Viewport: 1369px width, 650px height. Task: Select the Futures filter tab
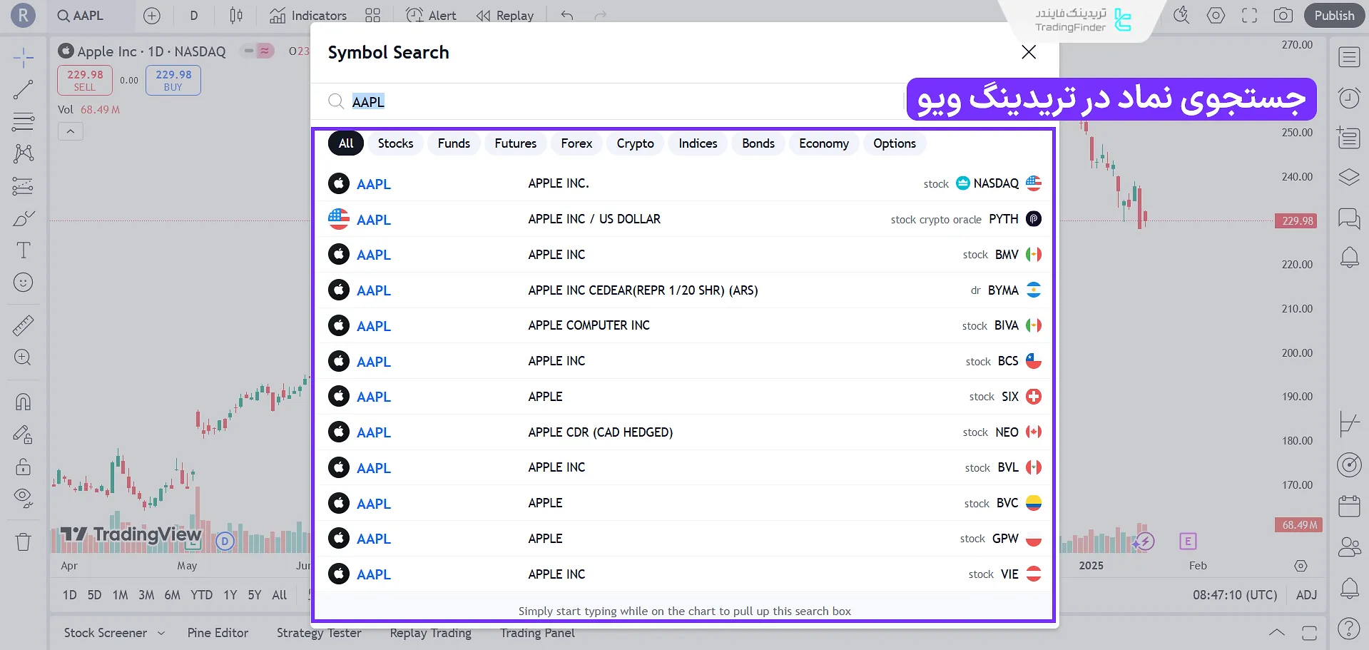(x=515, y=143)
